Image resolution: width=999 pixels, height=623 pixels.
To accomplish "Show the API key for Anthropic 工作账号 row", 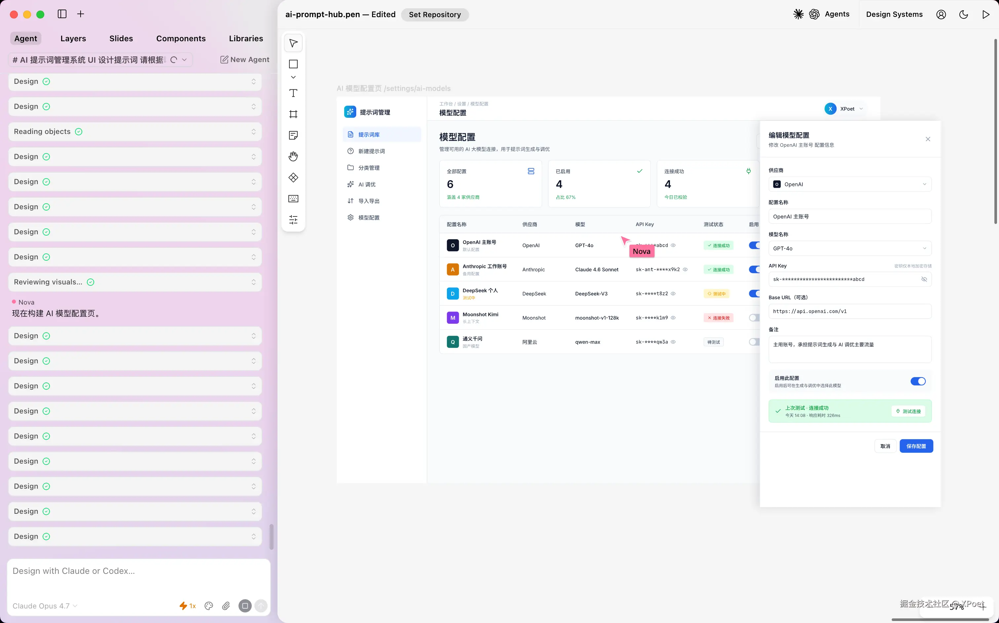I will (x=685, y=270).
